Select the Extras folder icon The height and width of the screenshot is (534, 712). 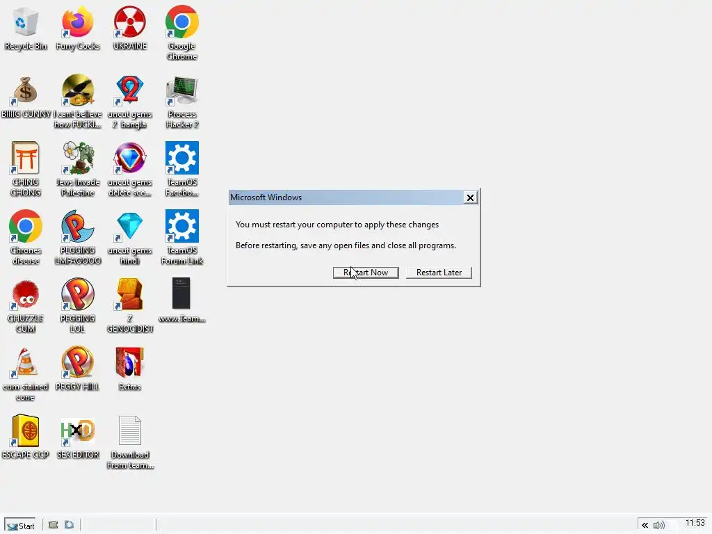(130, 362)
